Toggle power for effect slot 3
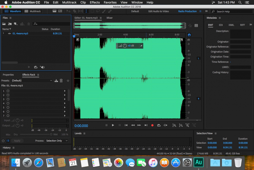 click(x=8, y=99)
